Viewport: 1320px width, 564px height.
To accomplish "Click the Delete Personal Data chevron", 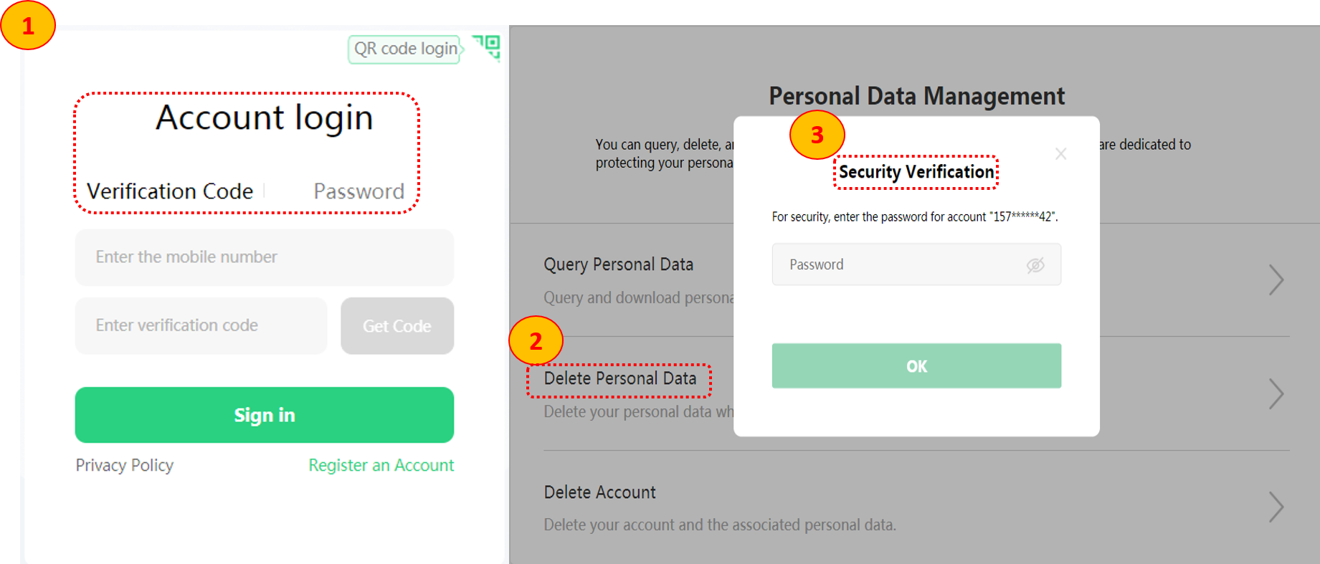I will [1276, 394].
